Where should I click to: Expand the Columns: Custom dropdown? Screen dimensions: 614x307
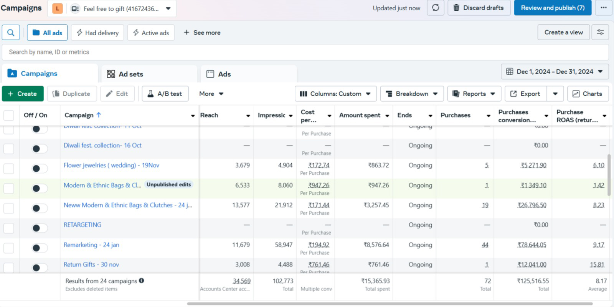pos(335,94)
